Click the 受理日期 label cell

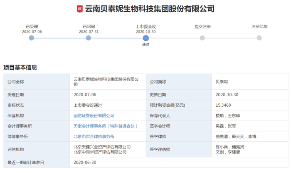pos(37,95)
